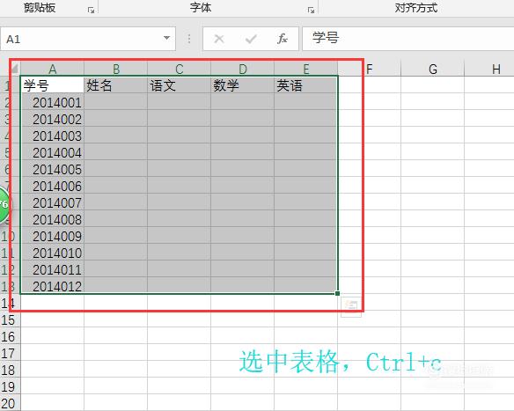Click cell with value 2014011
514x411 pixels.
click(53, 269)
